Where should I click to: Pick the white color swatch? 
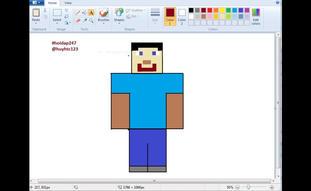tap(191, 16)
